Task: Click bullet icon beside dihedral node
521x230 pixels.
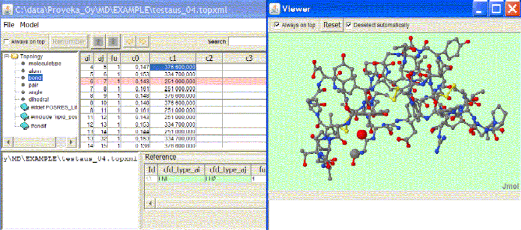Action: (x=24, y=99)
